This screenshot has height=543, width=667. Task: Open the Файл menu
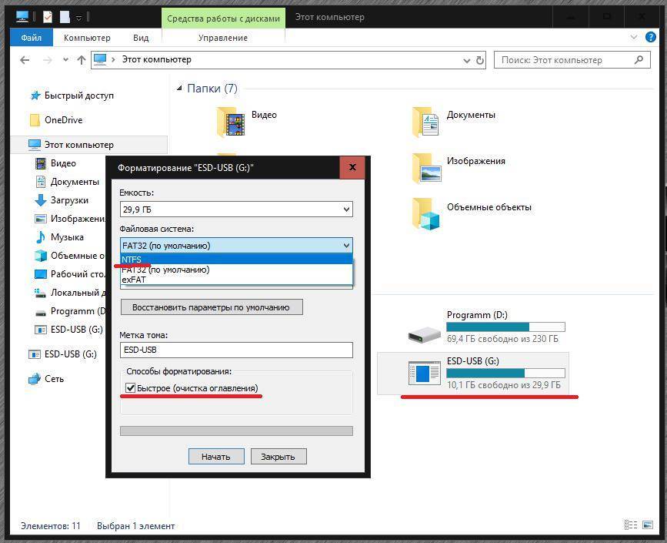32,38
